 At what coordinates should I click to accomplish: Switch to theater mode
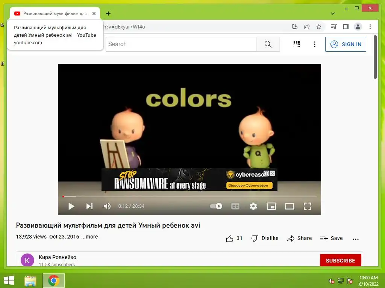[290, 206]
